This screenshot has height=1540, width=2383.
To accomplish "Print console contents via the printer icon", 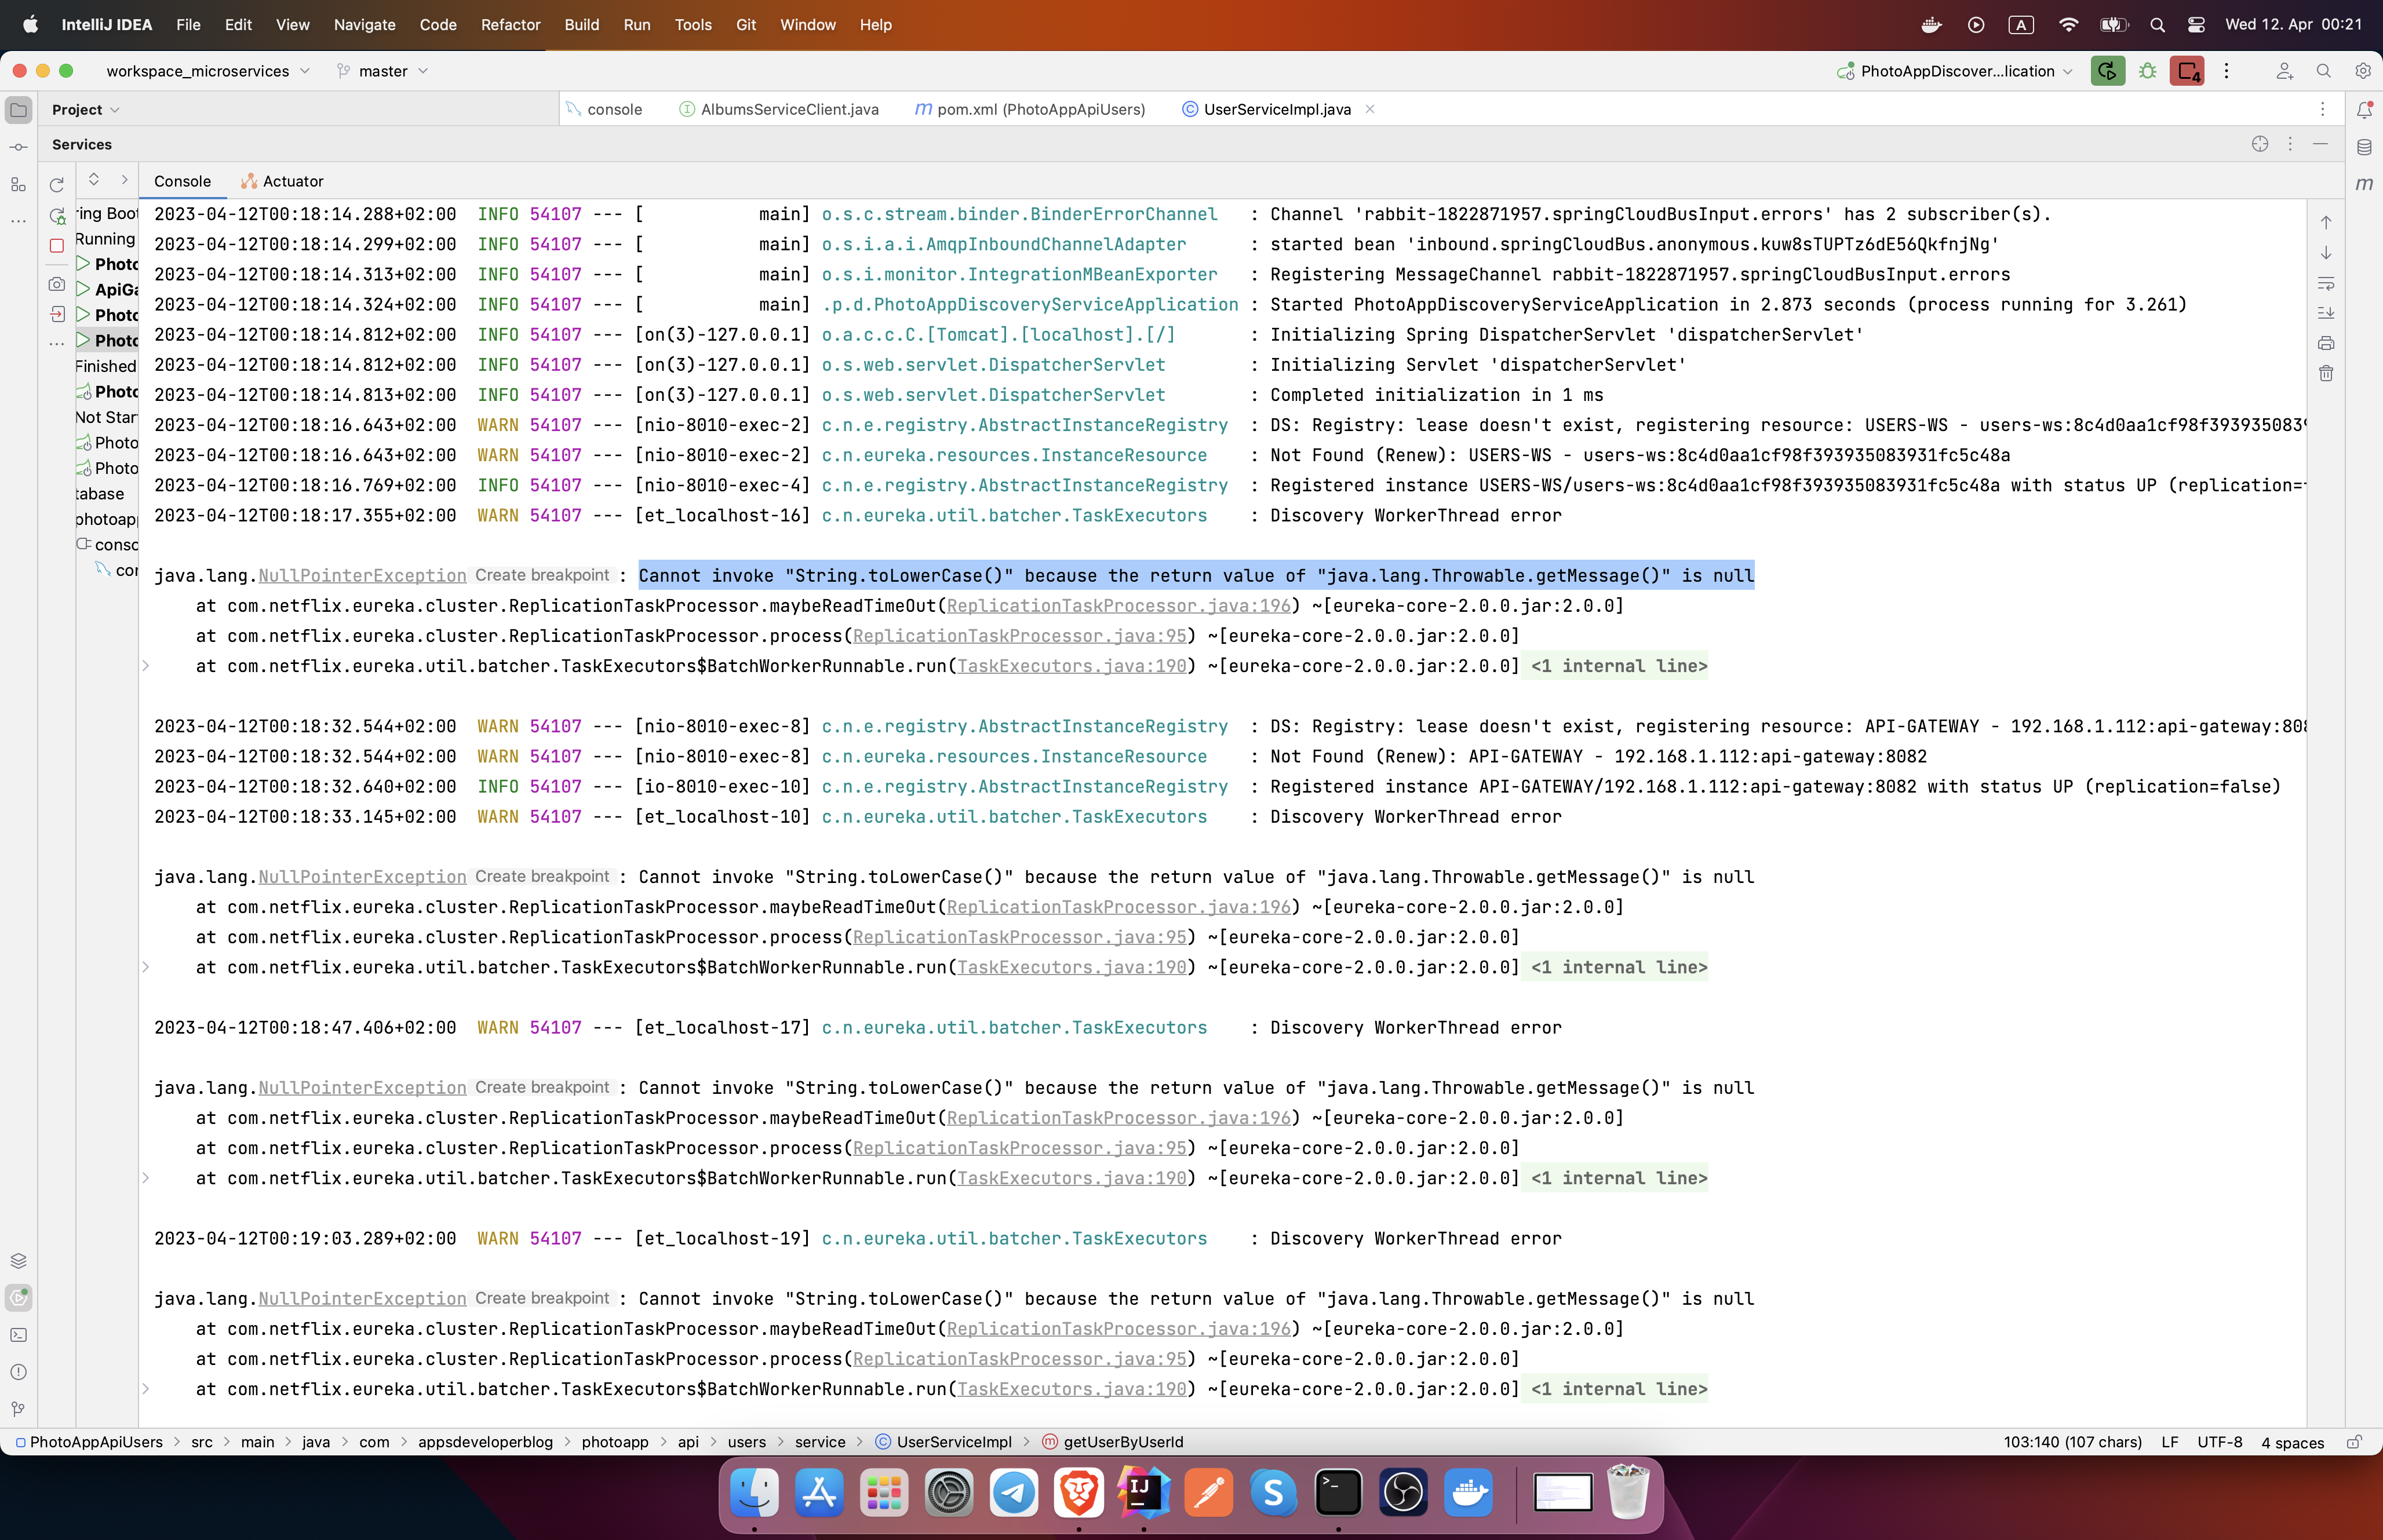I will tap(2326, 343).
